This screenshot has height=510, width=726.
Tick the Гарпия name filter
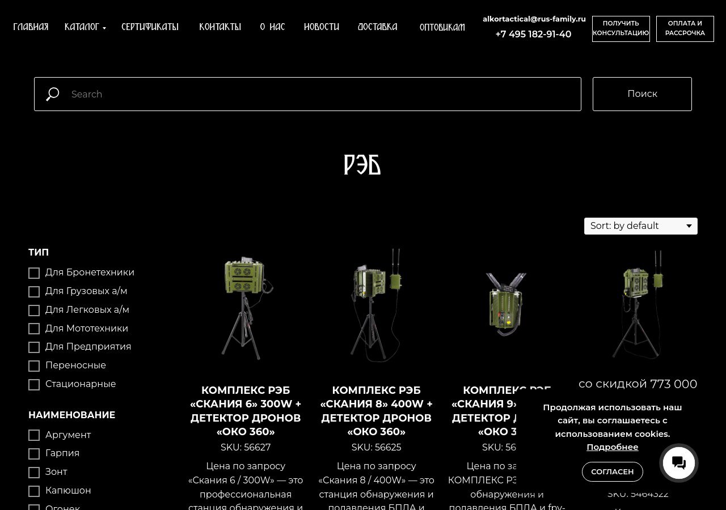coord(35,454)
